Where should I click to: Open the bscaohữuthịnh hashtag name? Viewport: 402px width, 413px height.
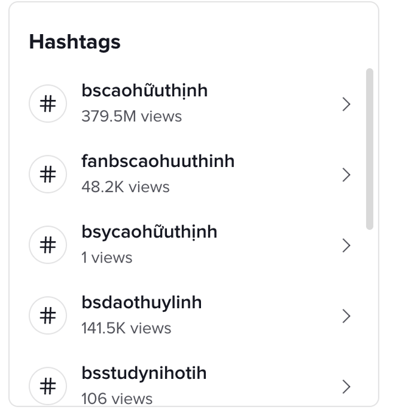144,91
